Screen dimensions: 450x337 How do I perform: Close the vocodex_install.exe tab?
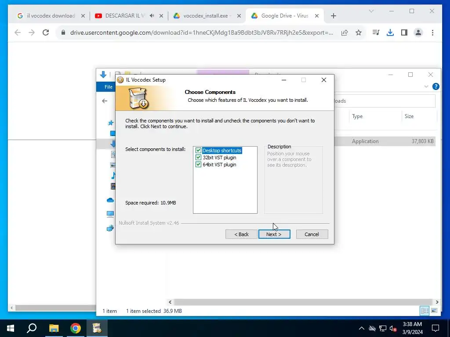239,16
